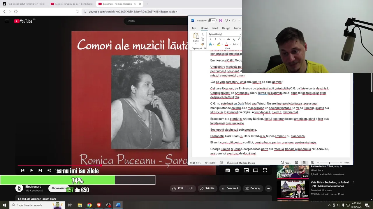The height and width of the screenshot is (209, 373).
Task: Click the Text Effects blue A icon
Action: (x=210, y=44)
